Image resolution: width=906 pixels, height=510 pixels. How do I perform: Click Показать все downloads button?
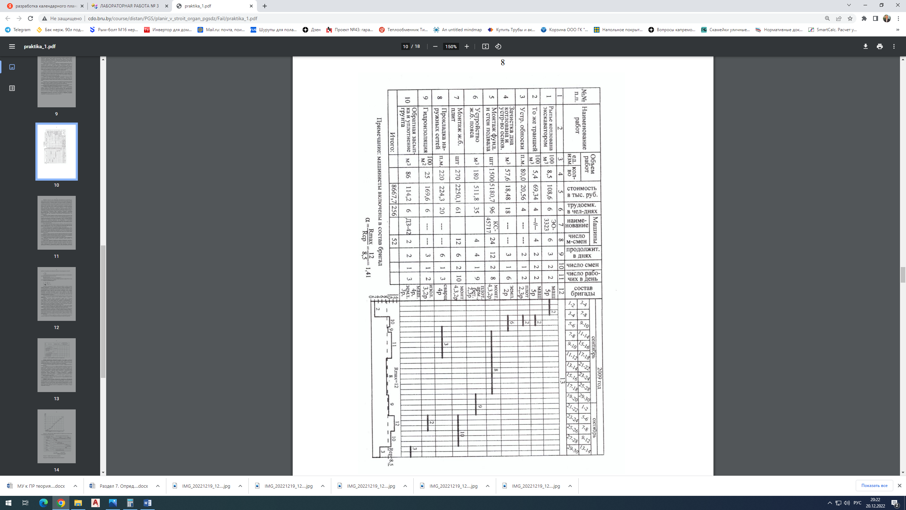click(874, 486)
